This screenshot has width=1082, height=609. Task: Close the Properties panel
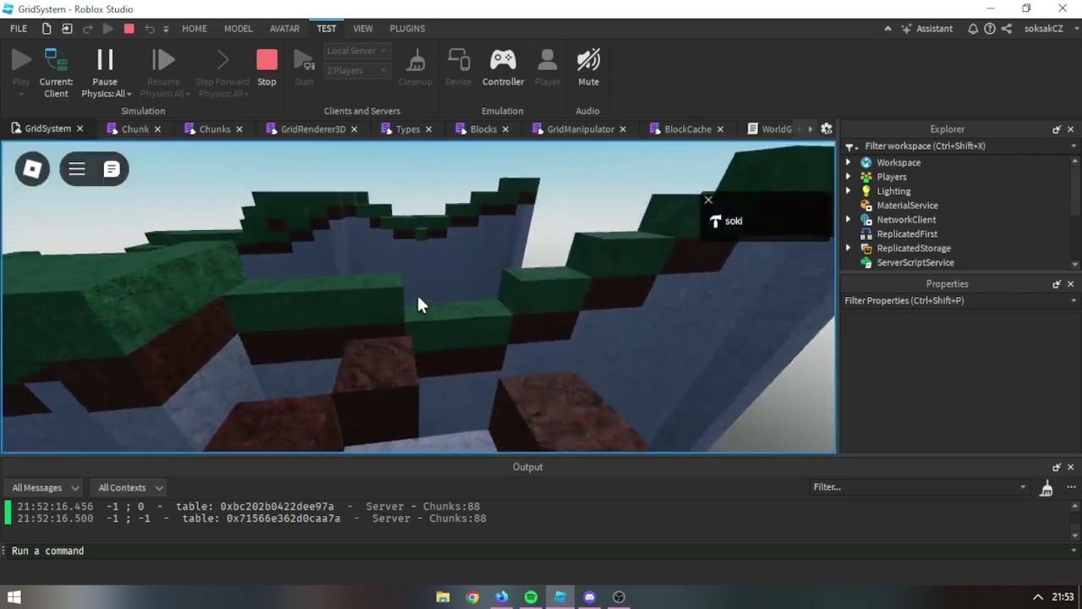1070,284
